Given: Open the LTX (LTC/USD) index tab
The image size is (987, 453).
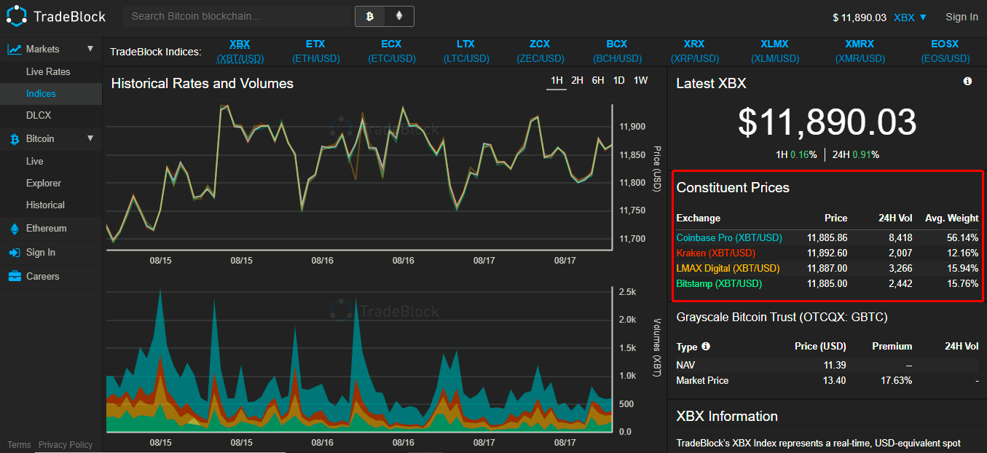Looking at the screenshot, I should [465, 51].
